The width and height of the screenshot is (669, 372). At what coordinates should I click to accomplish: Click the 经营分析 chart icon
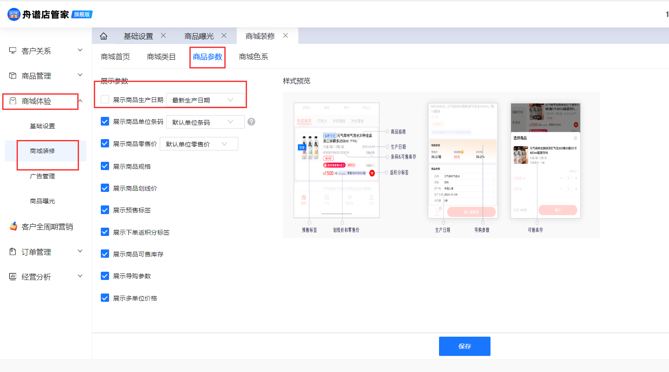tap(13, 276)
